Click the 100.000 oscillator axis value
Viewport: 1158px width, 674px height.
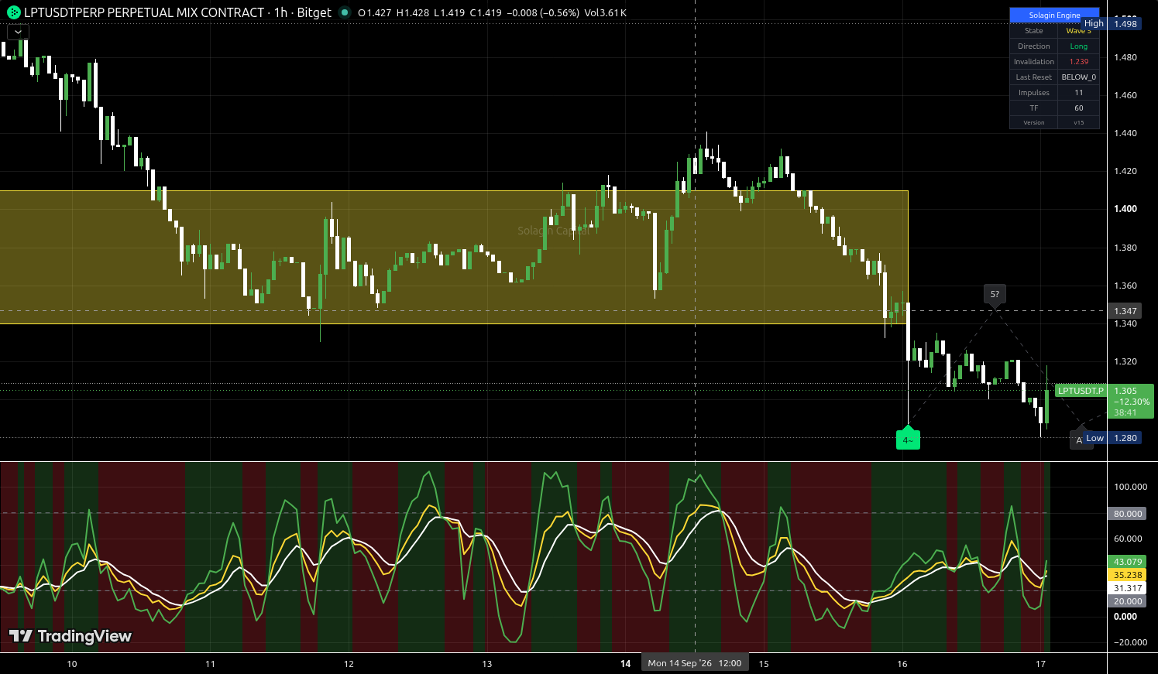pos(1131,487)
